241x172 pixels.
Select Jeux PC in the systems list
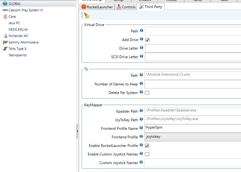pyautogui.click(x=14, y=23)
